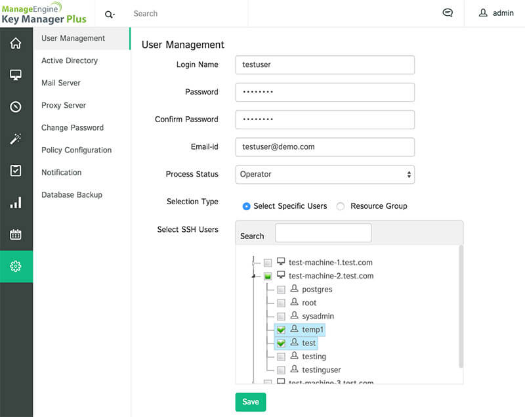Click the admin user profile icon
This screenshot has height=417, width=525.
tap(483, 13)
